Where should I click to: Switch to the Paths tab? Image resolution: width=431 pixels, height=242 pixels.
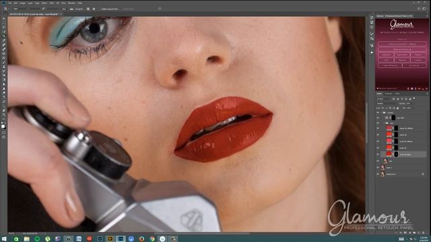coord(397,93)
